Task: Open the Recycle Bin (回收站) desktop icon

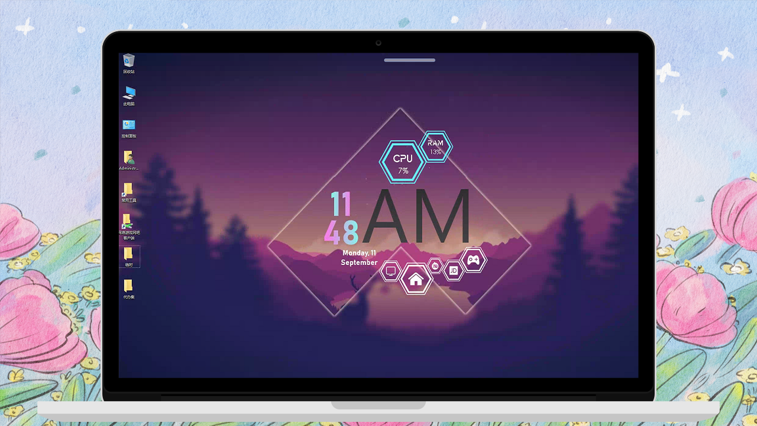Action: click(x=128, y=61)
